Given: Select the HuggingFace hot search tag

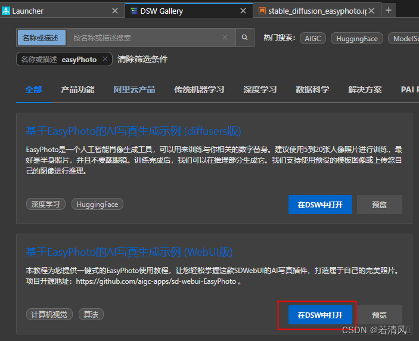Looking at the screenshot, I should click(357, 39).
